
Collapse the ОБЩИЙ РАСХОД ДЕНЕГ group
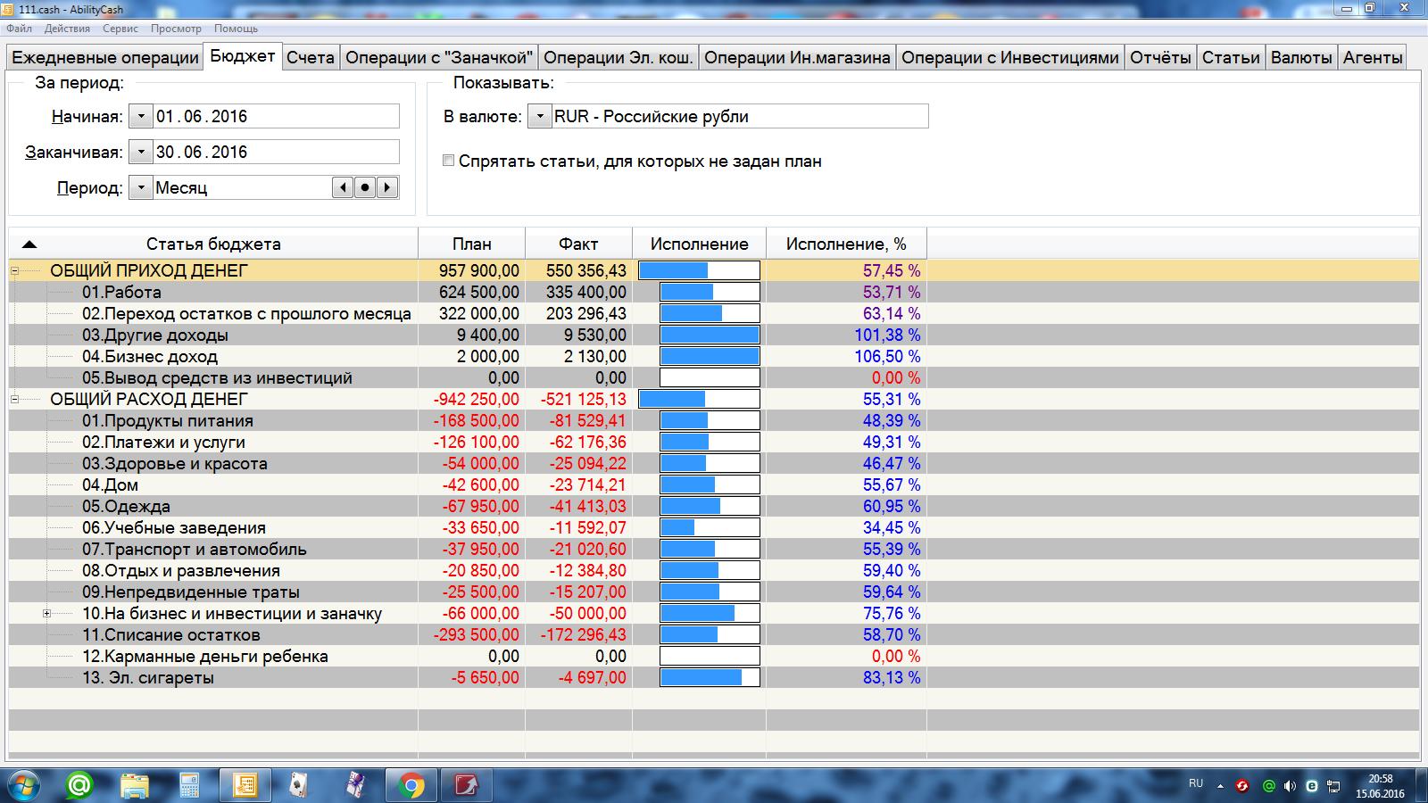(x=14, y=400)
